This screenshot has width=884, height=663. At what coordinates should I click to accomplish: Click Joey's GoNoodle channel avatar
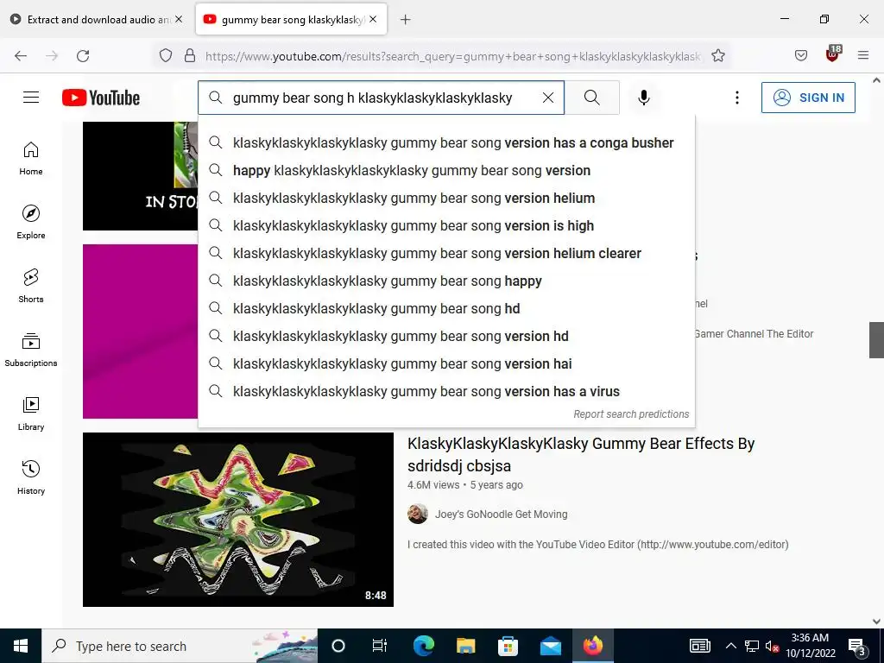click(x=418, y=515)
